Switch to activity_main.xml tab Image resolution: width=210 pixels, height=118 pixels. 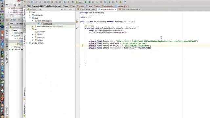tap(87, 10)
